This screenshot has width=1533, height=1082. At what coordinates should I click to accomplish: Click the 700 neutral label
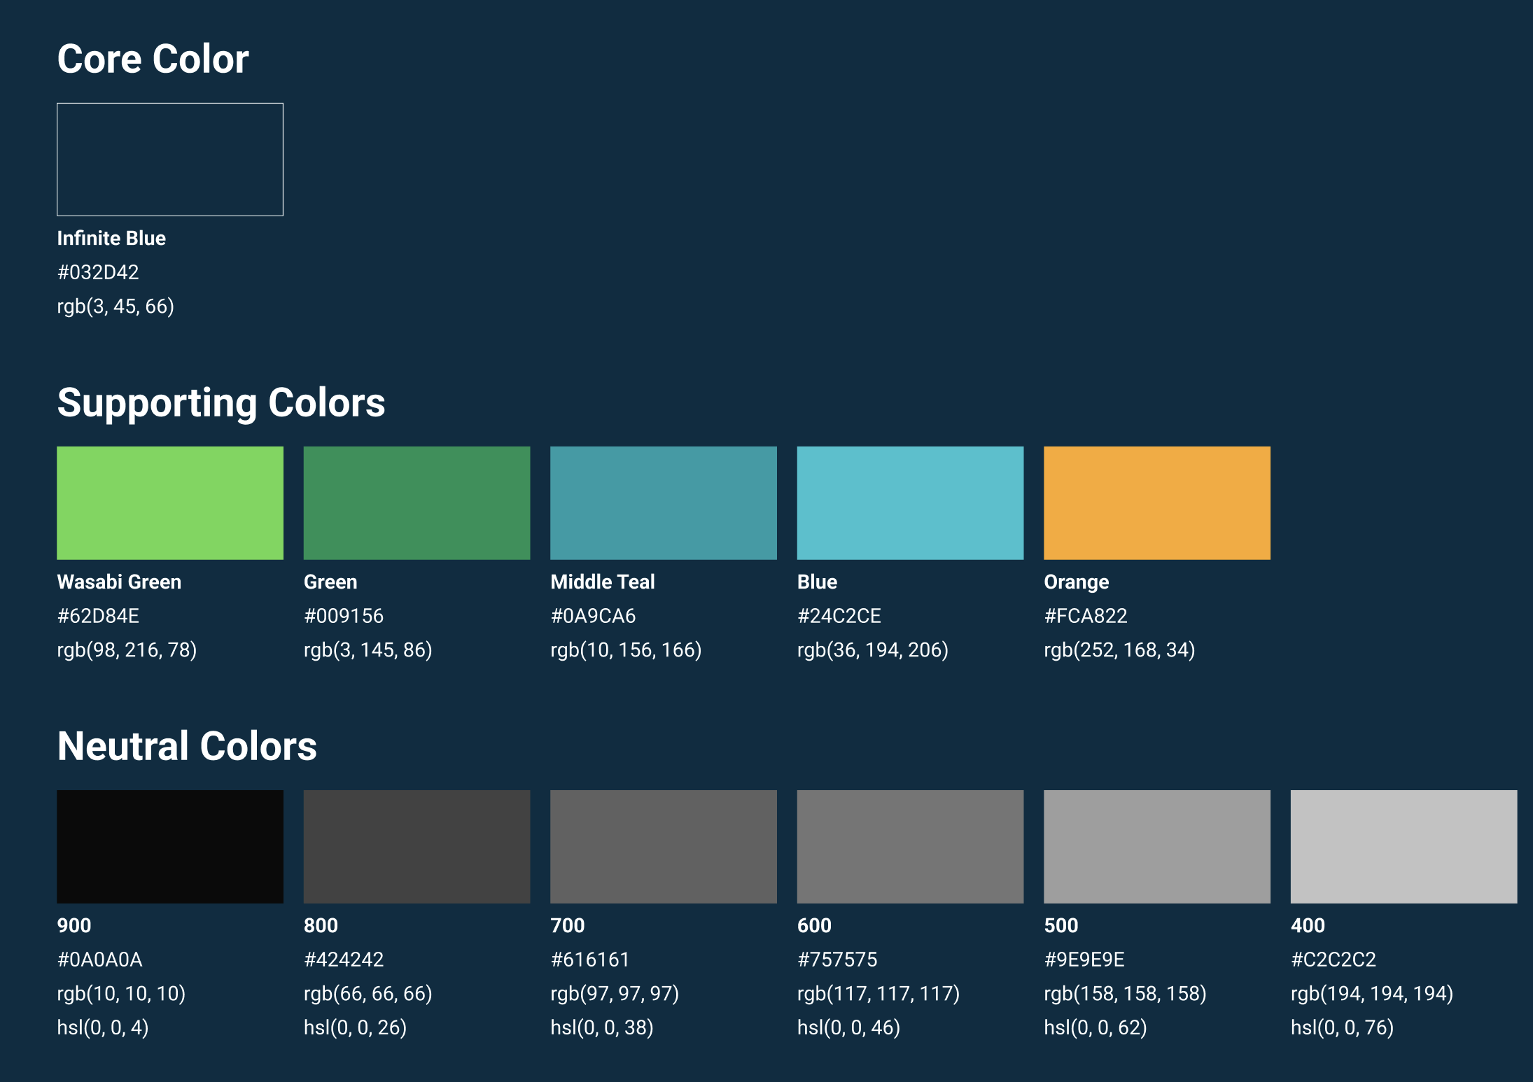point(568,926)
